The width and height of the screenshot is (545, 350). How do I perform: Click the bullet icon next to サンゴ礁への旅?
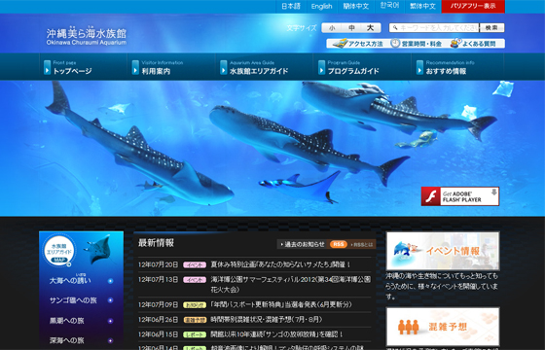coord(111,300)
